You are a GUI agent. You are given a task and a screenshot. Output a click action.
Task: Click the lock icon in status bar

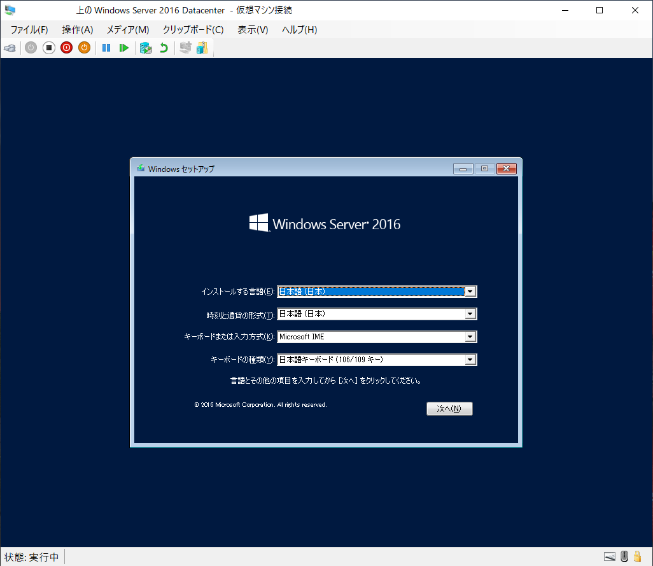point(637,556)
